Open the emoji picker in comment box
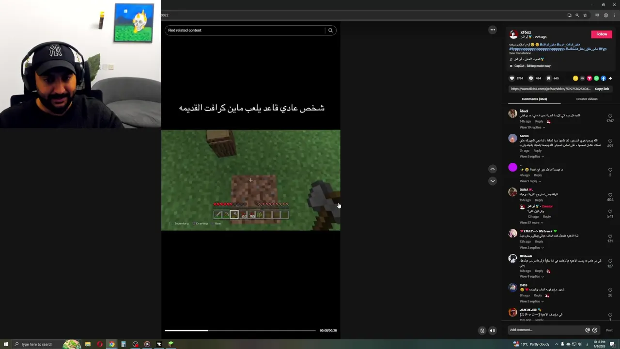Viewport: 620px width, 349px height. click(595, 330)
